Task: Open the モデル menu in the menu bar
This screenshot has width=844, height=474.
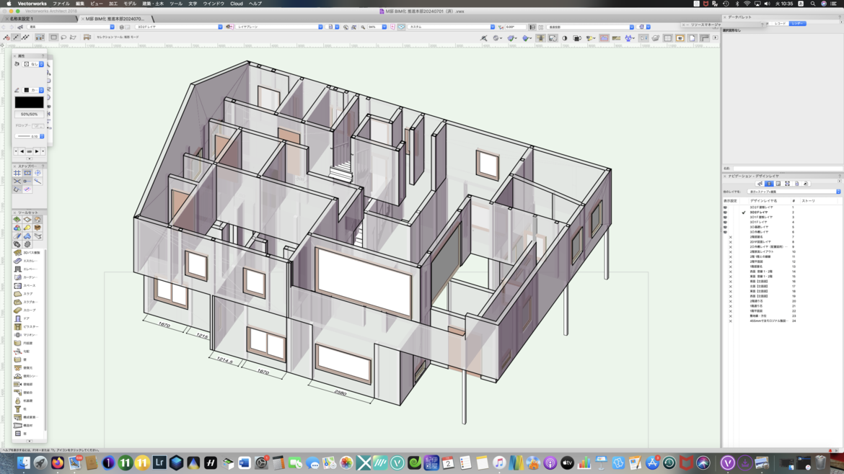Action: coord(130,4)
